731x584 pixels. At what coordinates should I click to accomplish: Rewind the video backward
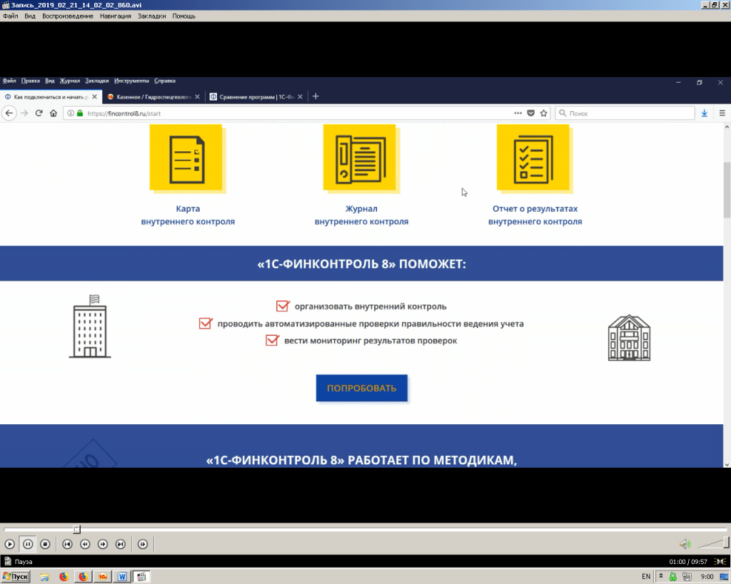85,544
